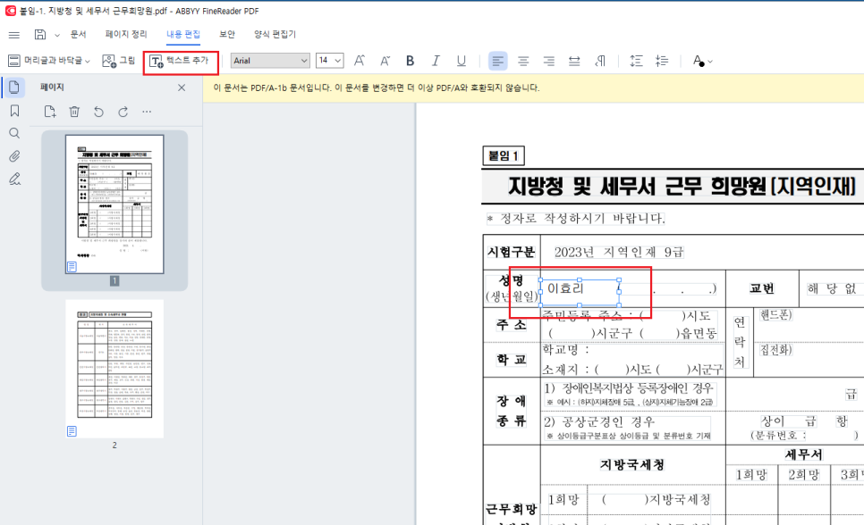Toggle text direction paragraph icon
This screenshot has height=525, width=864.
pyautogui.click(x=600, y=61)
